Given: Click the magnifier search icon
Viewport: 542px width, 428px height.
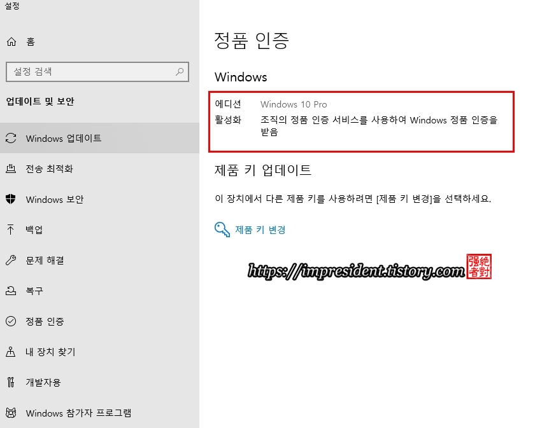Looking at the screenshot, I should pos(180,72).
